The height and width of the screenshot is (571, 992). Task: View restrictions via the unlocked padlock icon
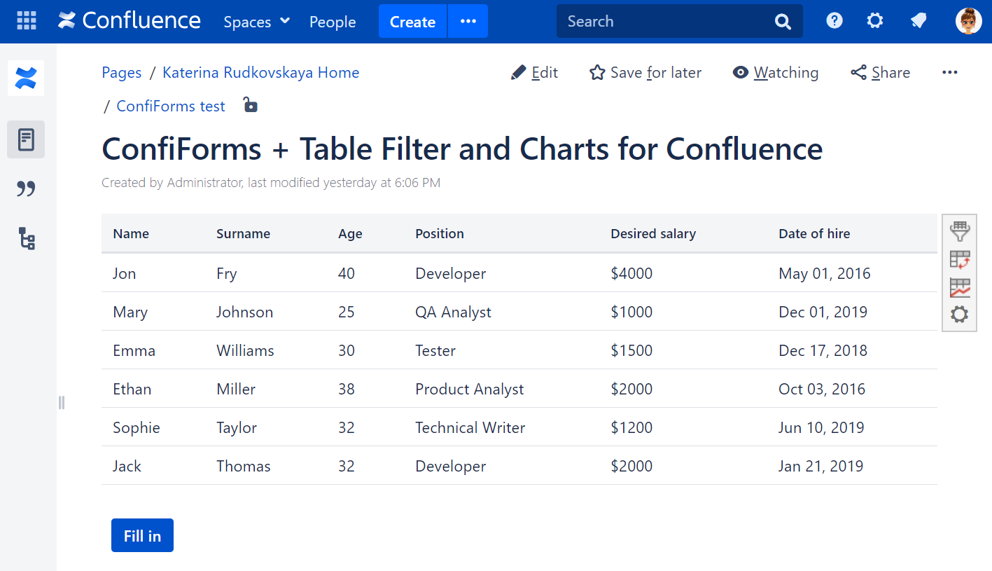pos(250,105)
